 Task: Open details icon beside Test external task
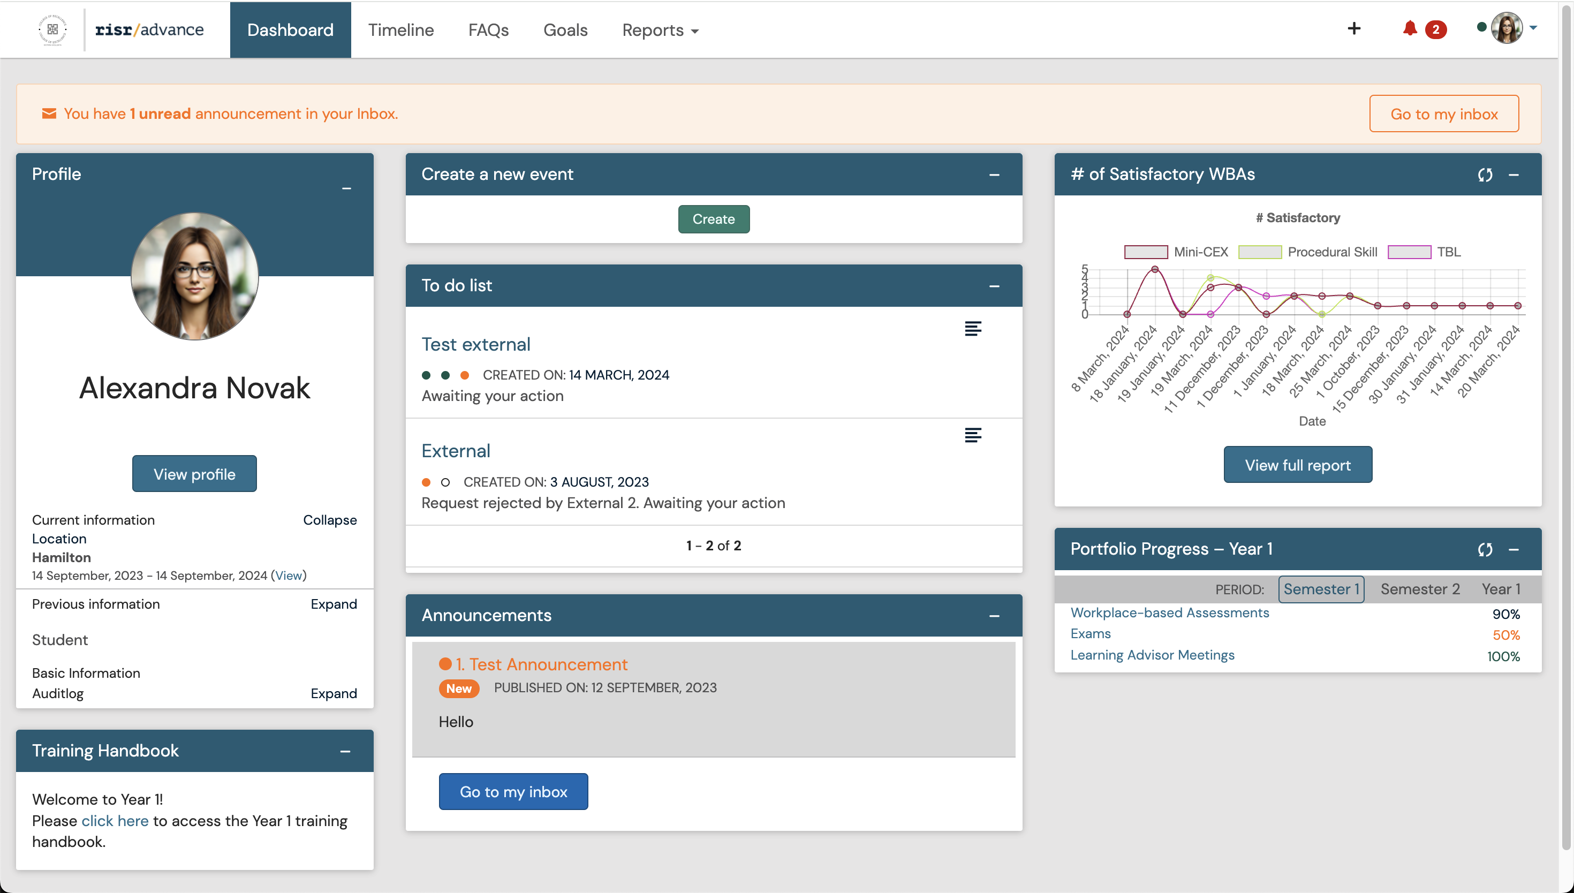point(974,328)
